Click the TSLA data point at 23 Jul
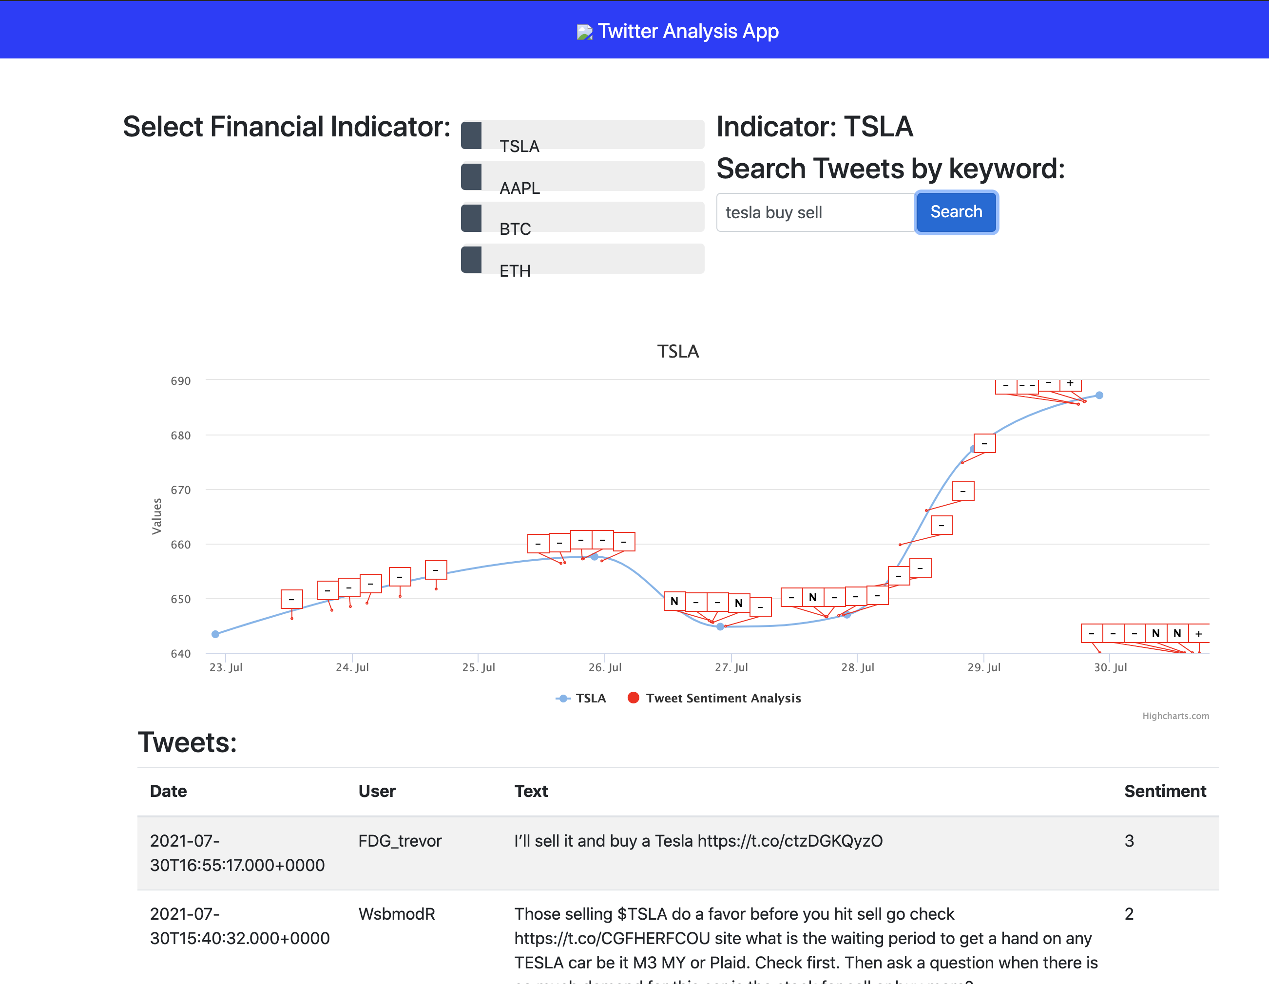 point(215,634)
